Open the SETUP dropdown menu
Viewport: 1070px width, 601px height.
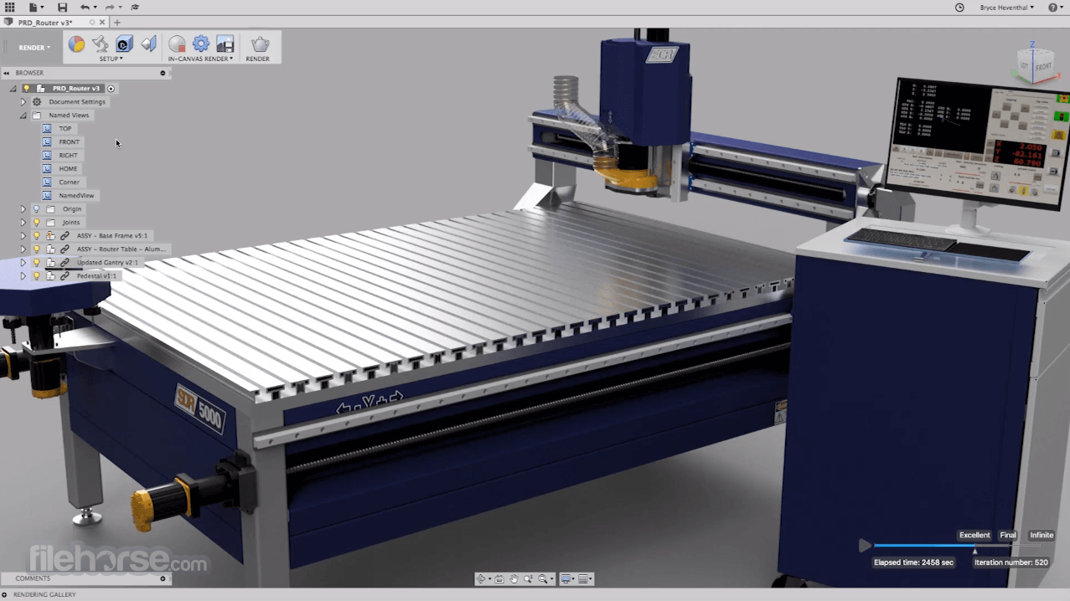click(111, 59)
